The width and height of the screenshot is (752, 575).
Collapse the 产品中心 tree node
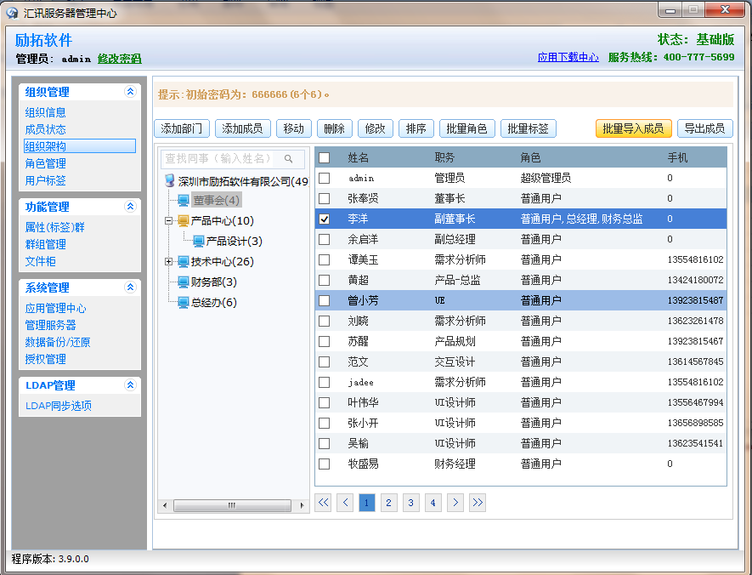(x=168, y=221)
